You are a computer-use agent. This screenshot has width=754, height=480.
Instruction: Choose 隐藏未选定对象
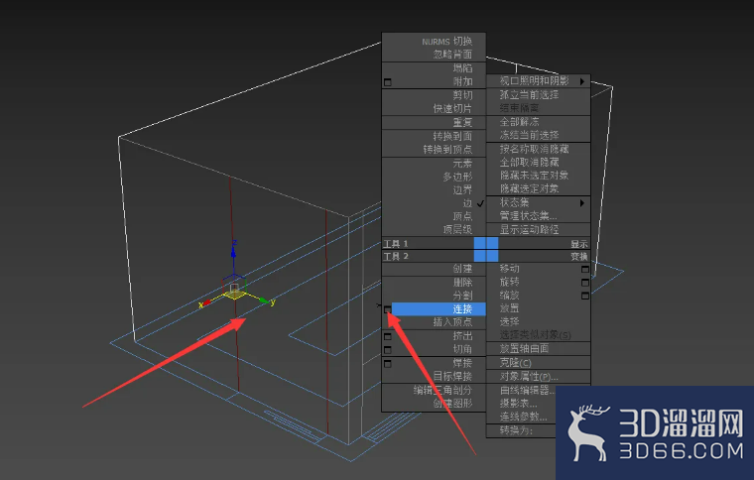click(534, 176)
